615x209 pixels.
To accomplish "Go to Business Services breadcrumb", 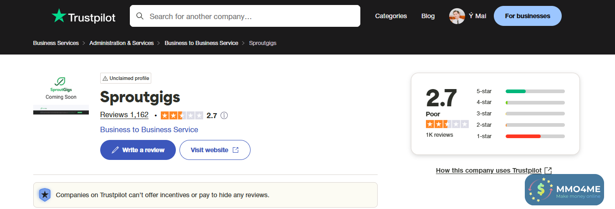I will point(56,43).
